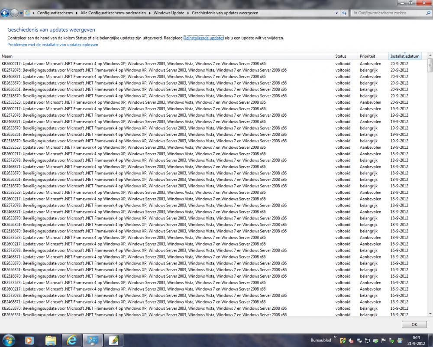Image resolution: width=433 pixels, height=347 pixels.
Task: Click the Forward navigation arrow
Action: [14, 13]
